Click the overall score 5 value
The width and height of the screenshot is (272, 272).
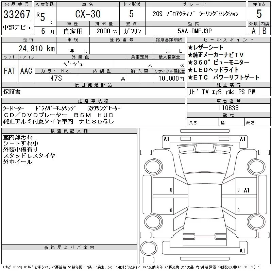point(259,14)
